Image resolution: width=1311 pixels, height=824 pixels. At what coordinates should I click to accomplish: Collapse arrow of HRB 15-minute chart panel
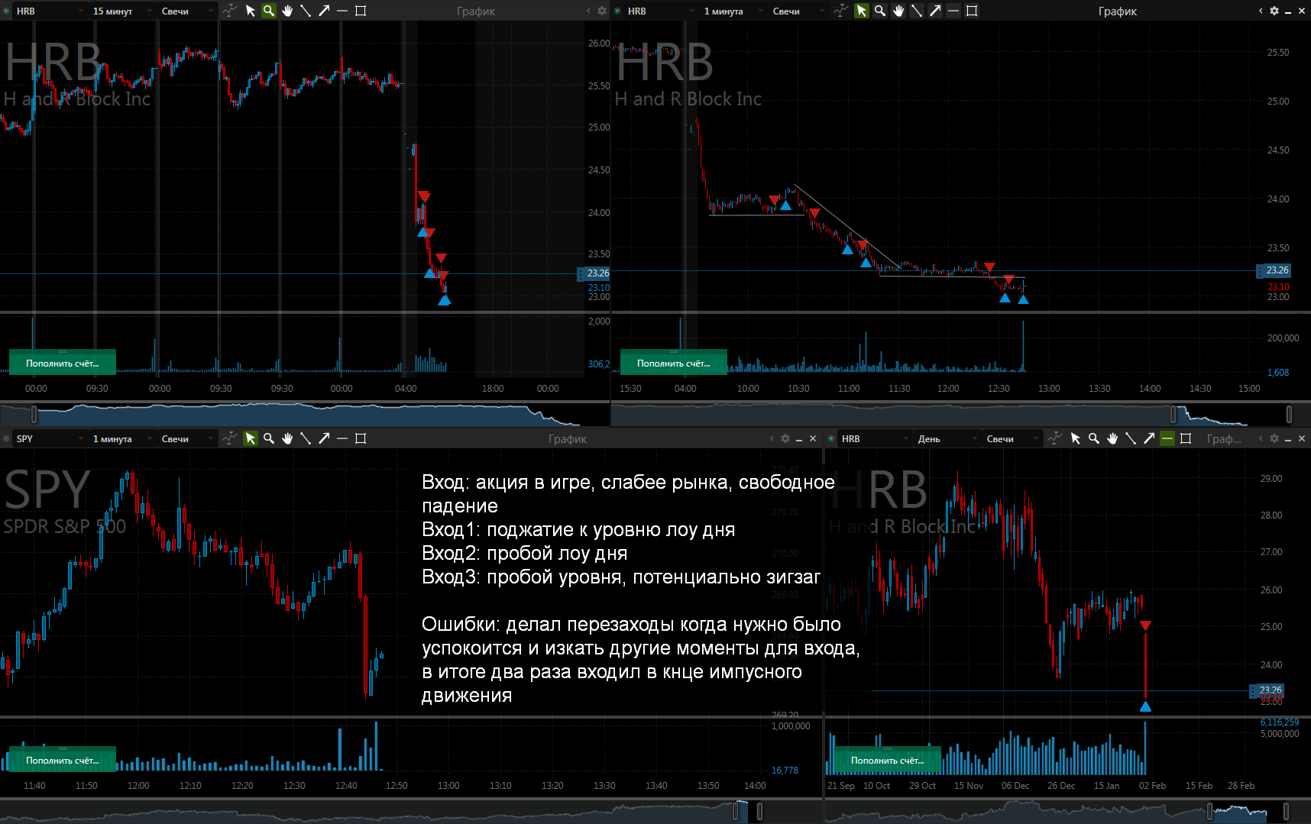tap(588, 11)
